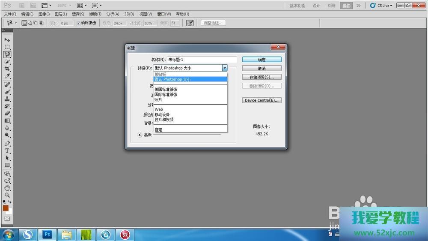Image resolution: width=428 pixels, height=241 pixels.
Task: Pick 移动设备 preset option
Action: (x=162, y=114)
